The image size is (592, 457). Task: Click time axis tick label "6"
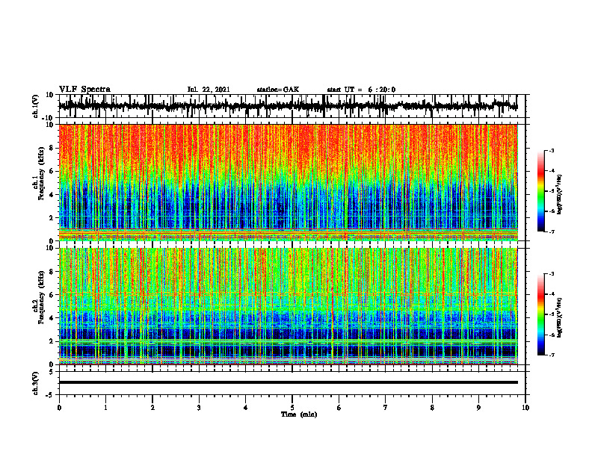[x=339, y=408]
